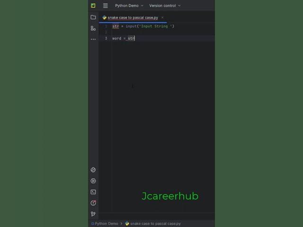
Task: Open the Git version control icon
Action: tap(93, 214)
